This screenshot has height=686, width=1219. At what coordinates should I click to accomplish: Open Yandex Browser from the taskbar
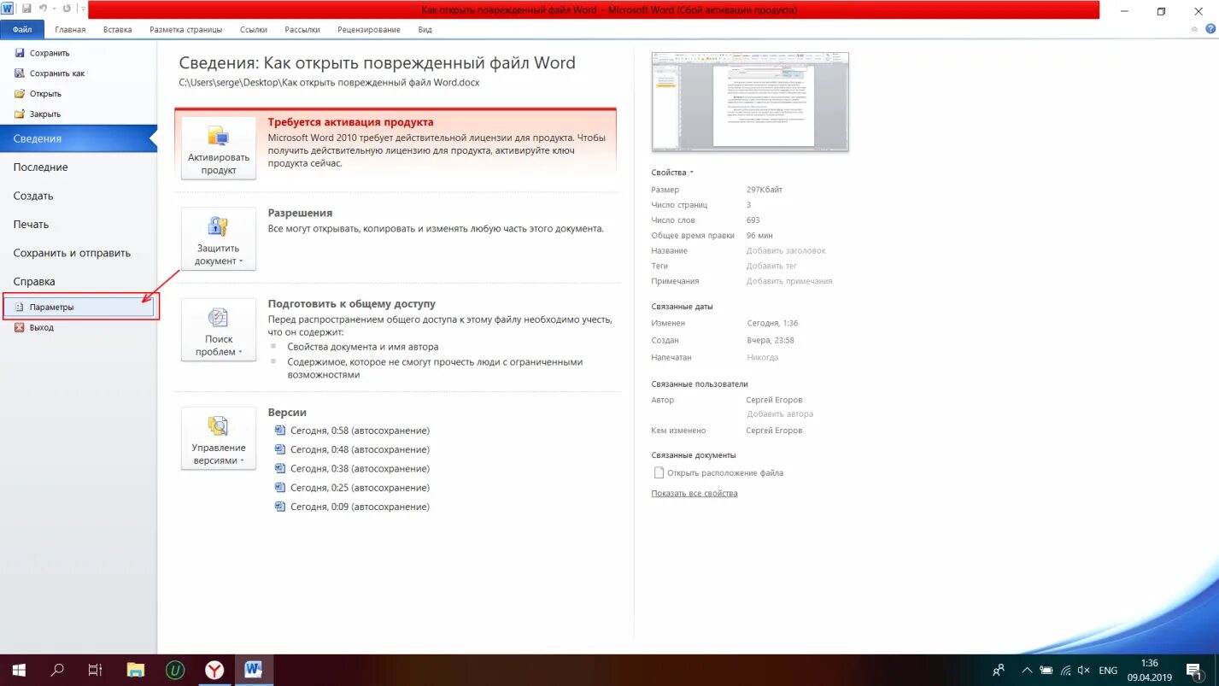[x=214, y=671]
